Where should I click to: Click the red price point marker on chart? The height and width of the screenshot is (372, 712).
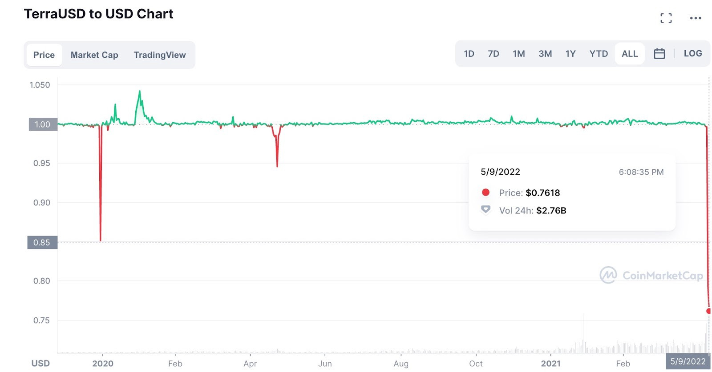708,311
